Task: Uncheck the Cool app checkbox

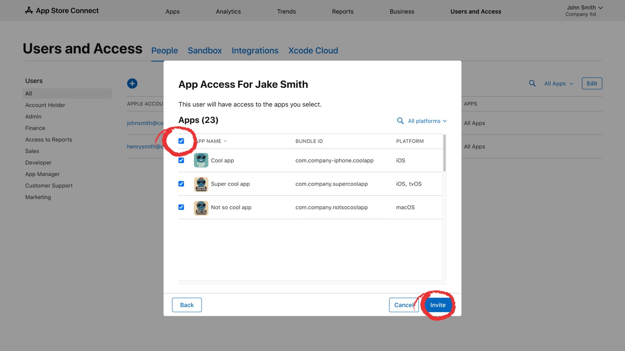Action: [181, 160]
